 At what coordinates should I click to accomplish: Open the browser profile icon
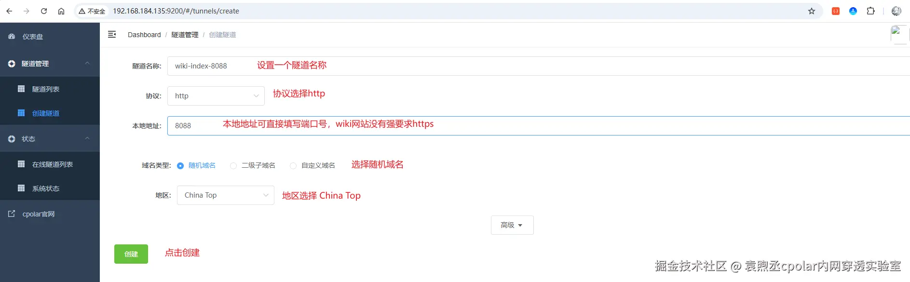coord(896,11)
